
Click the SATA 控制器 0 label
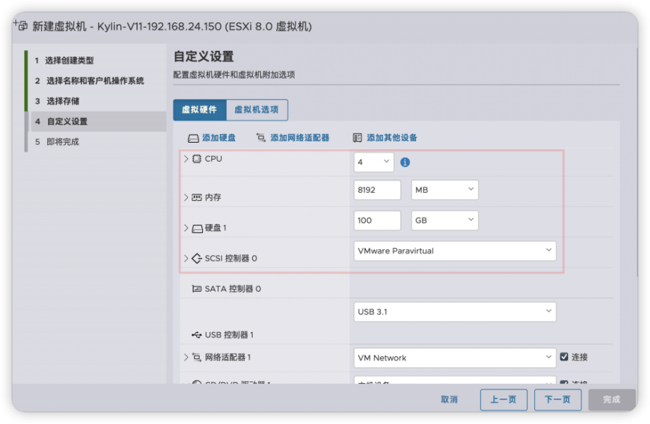(x=232, y=289)
